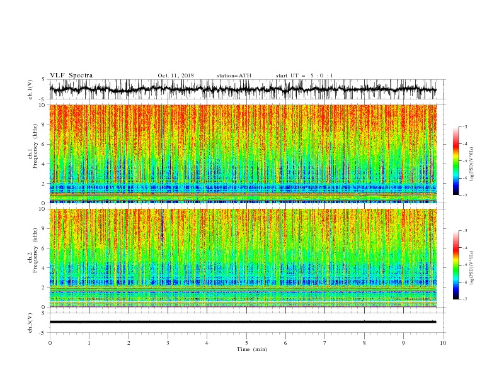
Task: Click the "8" tick on ch.1 frequency axis
Action: click(x=44, y=125)
